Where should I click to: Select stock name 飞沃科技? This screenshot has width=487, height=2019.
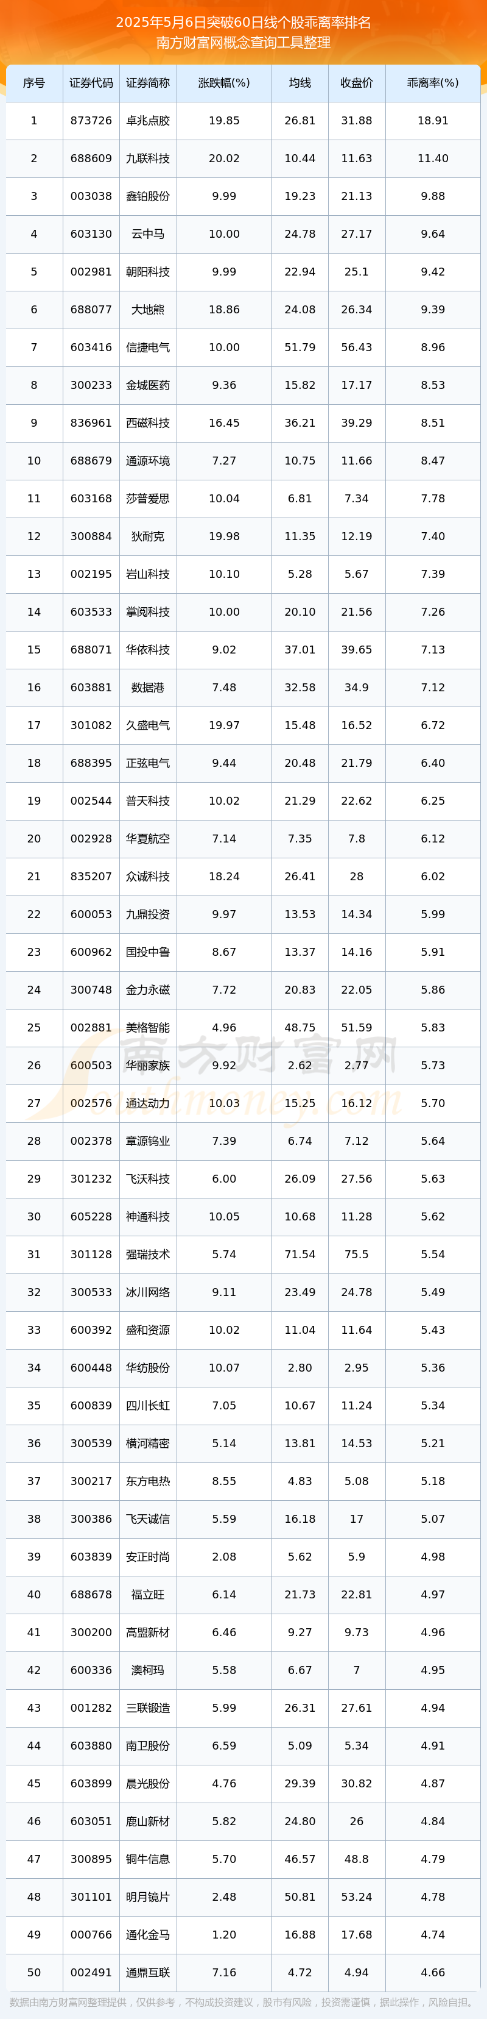tap(148, 1179)
